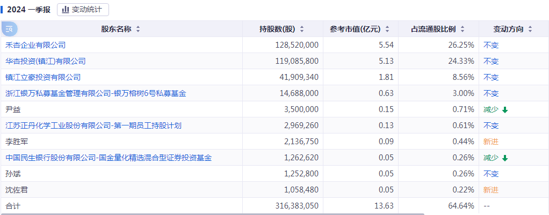The image size is (549, 215).
Task: Click green down arrow in 中国民生银行 row
Action: [x=505, y=158]
